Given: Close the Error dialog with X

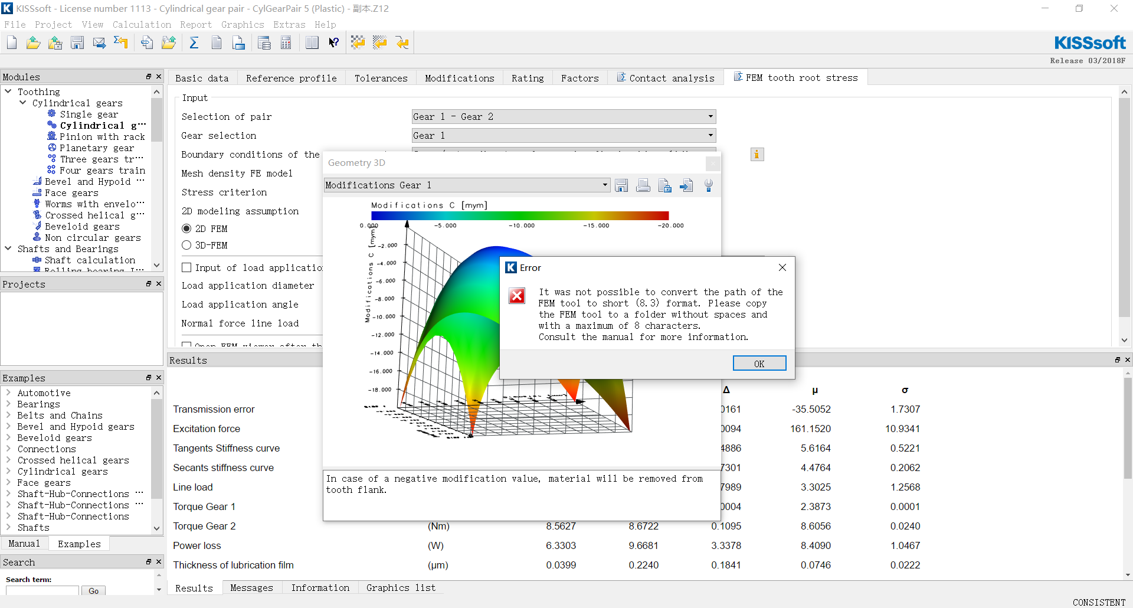Looking at the screenshot, I should pos(782,267).
